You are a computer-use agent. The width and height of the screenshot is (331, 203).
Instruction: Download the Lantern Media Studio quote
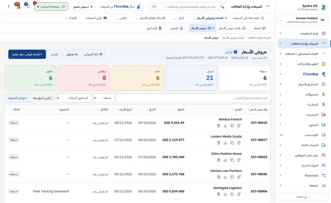point(225,143)
